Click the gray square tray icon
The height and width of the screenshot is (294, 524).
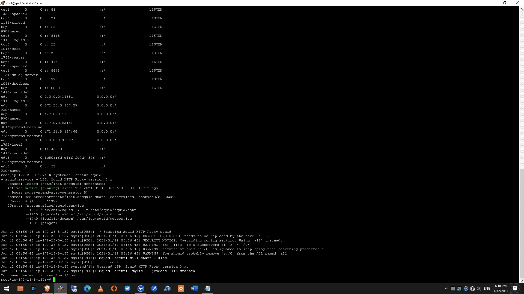coord(453,289)
